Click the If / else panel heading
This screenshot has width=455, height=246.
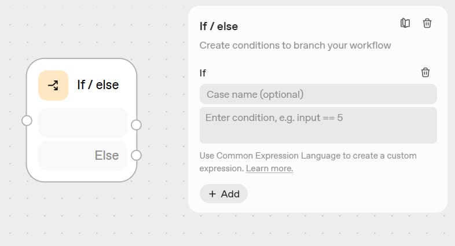click(x=219, y=26)
